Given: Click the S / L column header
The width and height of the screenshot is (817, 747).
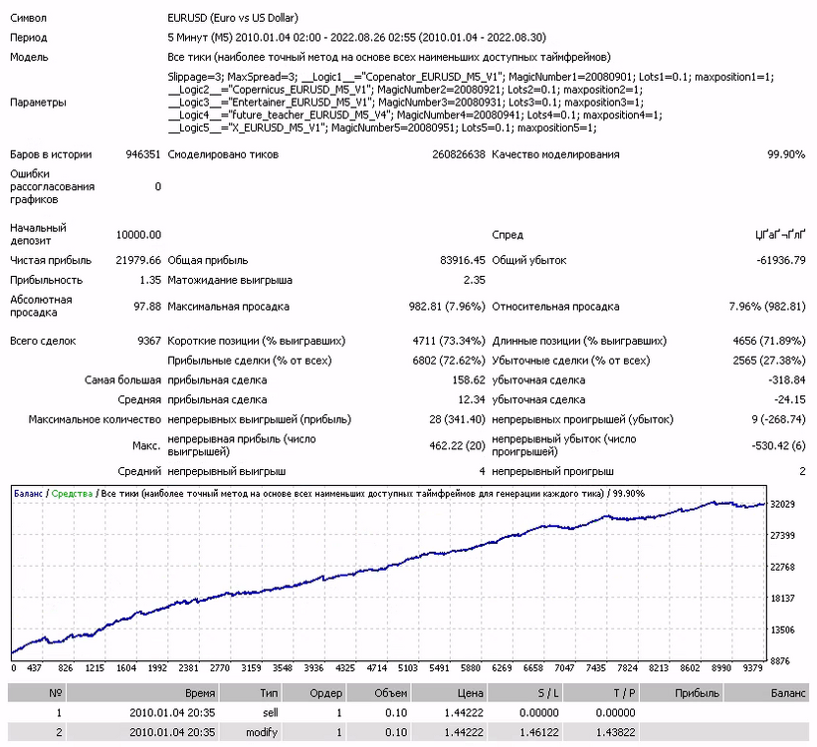Looking at the screenshot, I should (524, 693).
